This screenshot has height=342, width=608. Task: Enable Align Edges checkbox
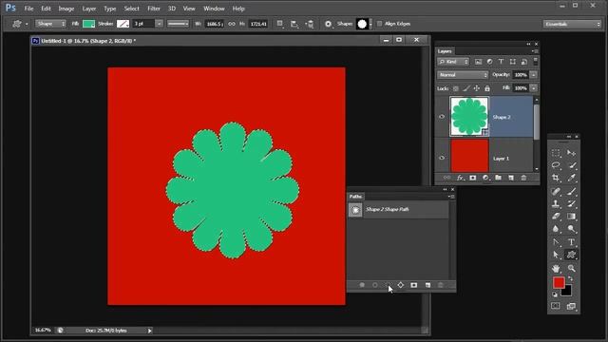click(x=380, y=24)
